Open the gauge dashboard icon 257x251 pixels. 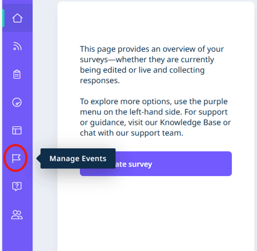(17, 102)
